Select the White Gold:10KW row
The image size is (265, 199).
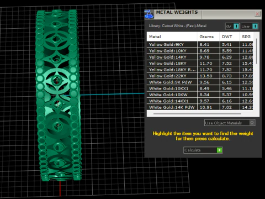tap(200, 95)
